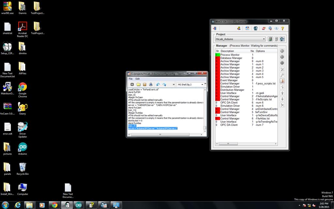Click the first round grey manager button beside list
This screenshot has height=209, width=334.
click(282, 51)
